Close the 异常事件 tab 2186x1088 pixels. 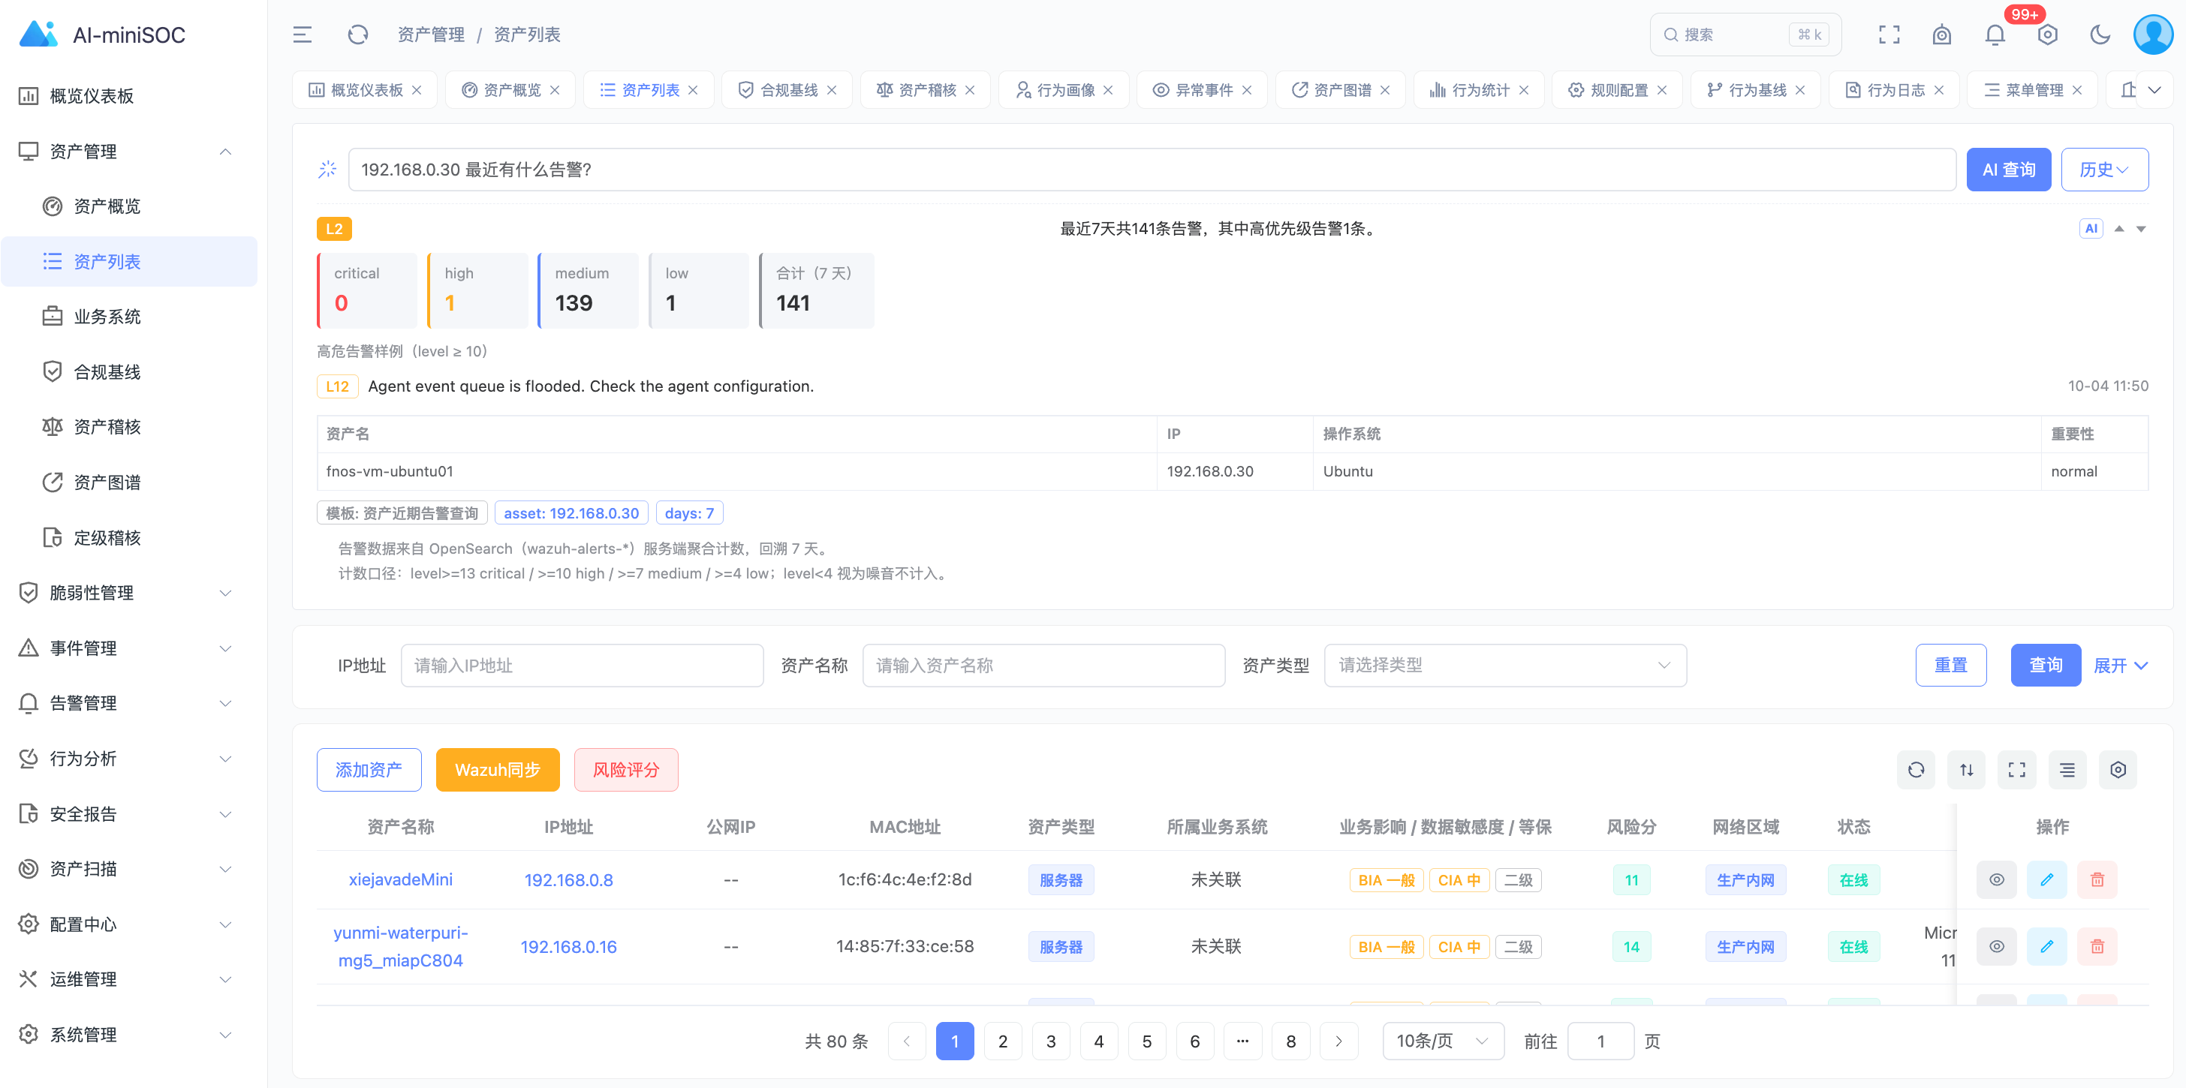tap(1247, 90)
